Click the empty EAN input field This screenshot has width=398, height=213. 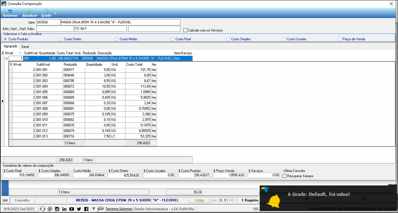pos(55,29)
